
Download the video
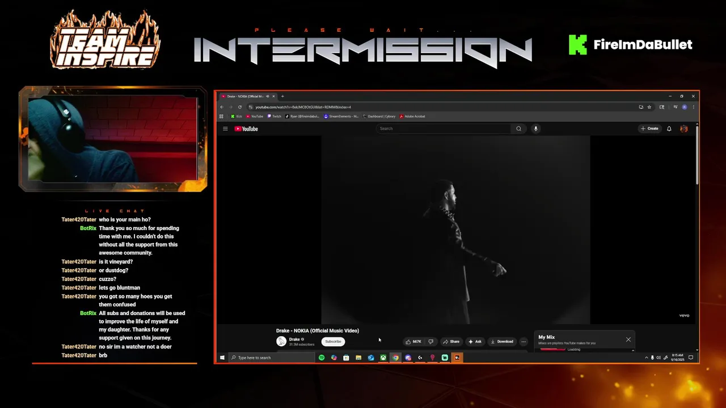pos(502,342)
